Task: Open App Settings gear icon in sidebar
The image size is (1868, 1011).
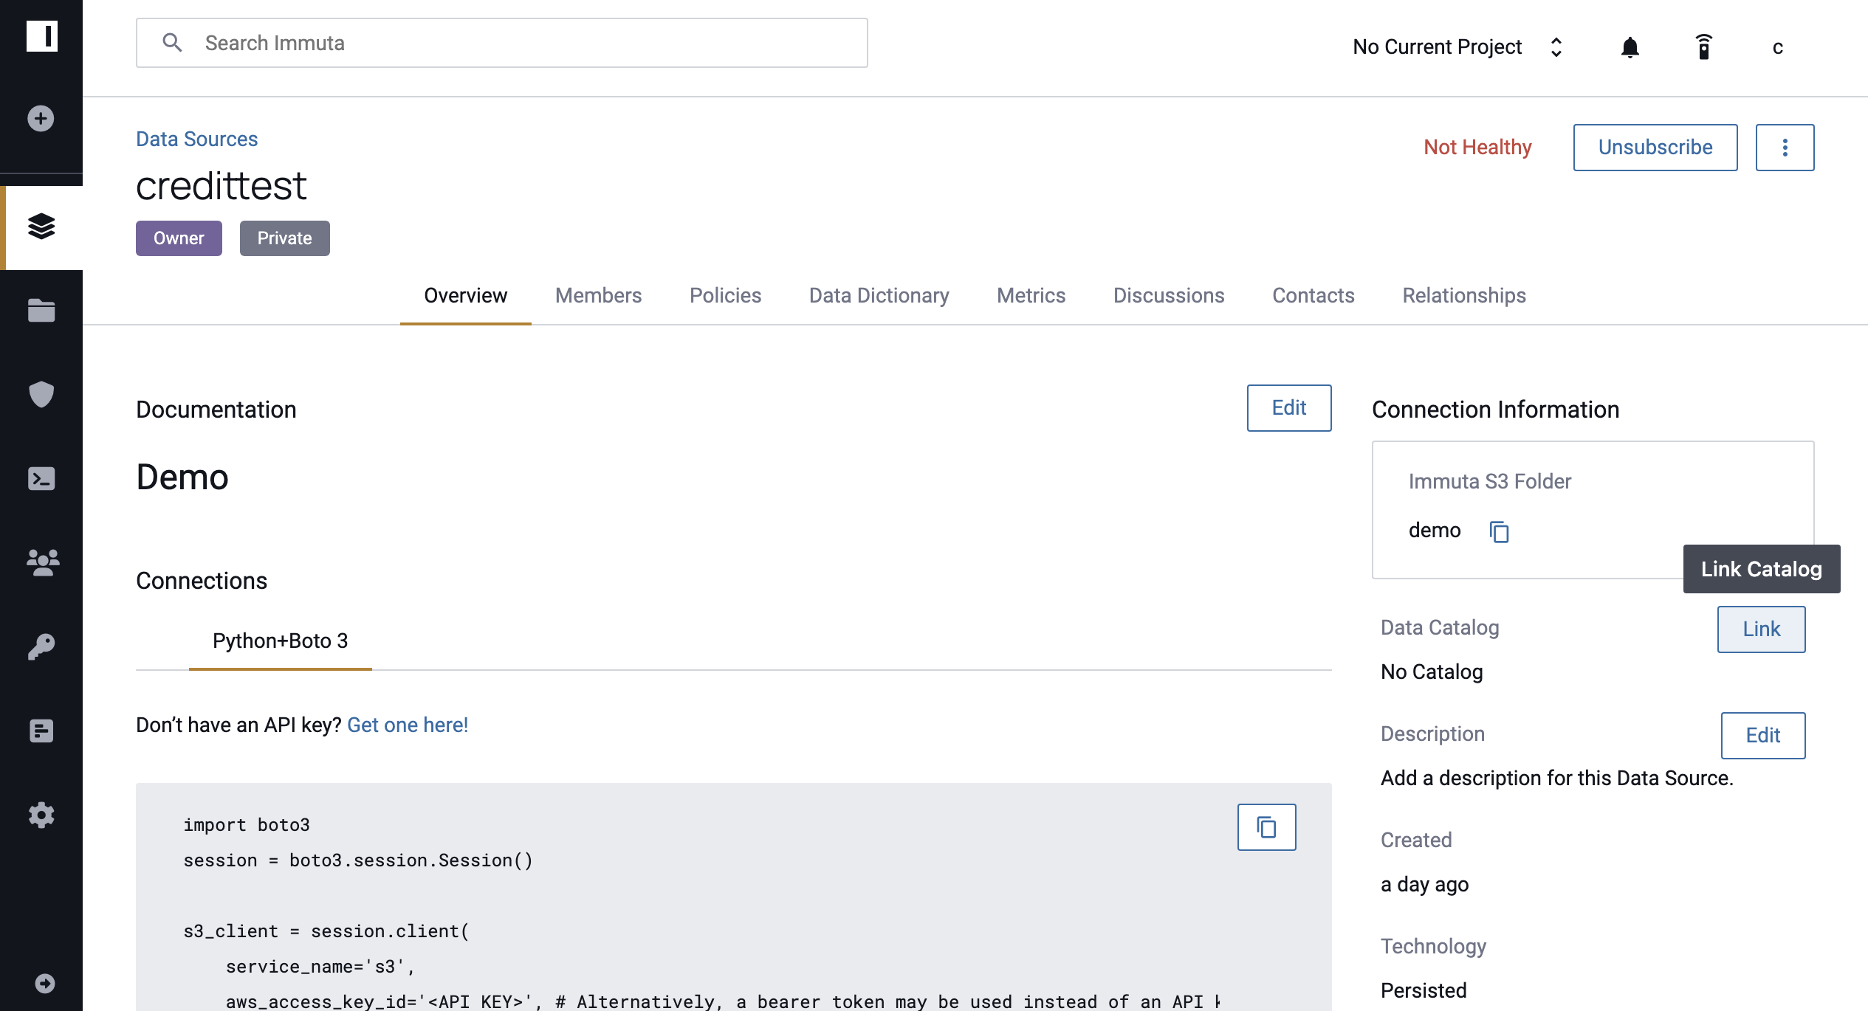Action: [41, 815]
